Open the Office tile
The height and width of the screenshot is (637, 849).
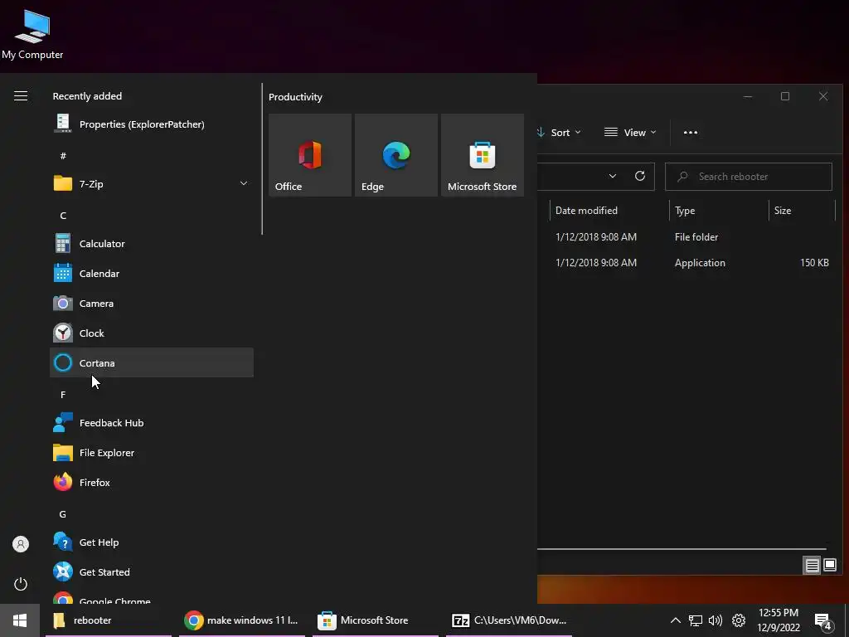310,155
